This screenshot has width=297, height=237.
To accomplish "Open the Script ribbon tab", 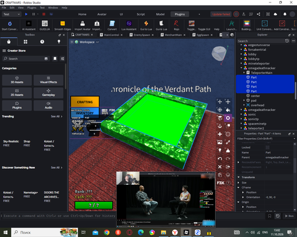I will (x=141, y=14).
